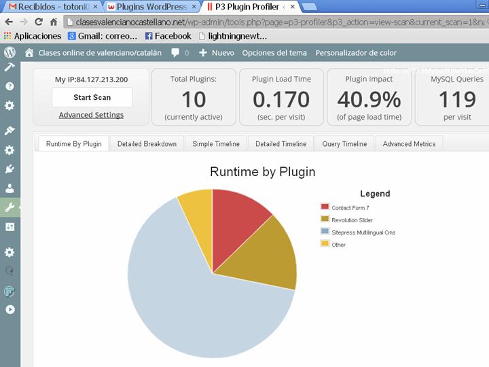Close the Recibidos browser tab
Screen dimensions: 489x367
pos(96,7)
